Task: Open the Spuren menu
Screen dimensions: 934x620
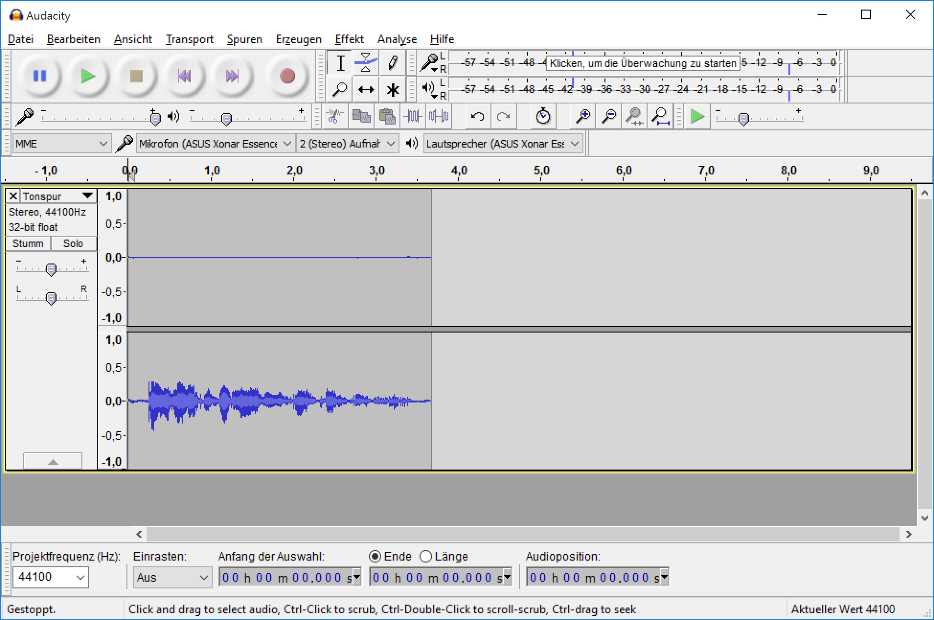Action: coord(244,39)
